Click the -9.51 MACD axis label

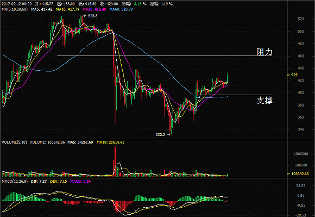point(301,206)
